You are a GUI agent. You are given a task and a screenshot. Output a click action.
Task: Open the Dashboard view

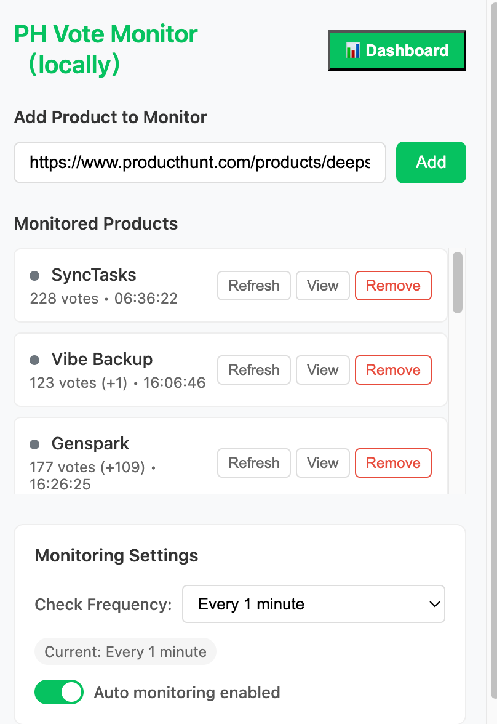click(397, 50)
